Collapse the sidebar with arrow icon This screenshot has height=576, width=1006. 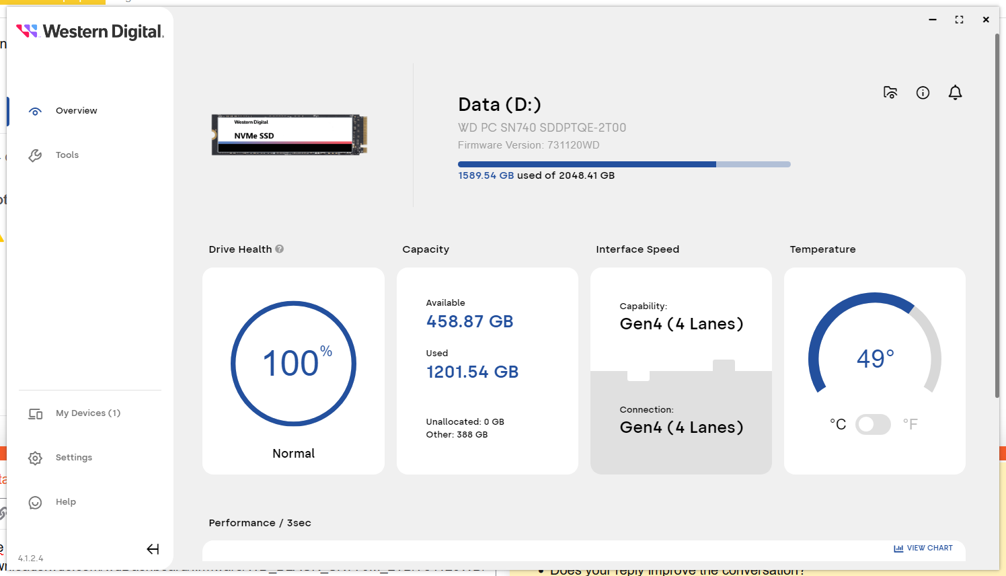(153, 549)
